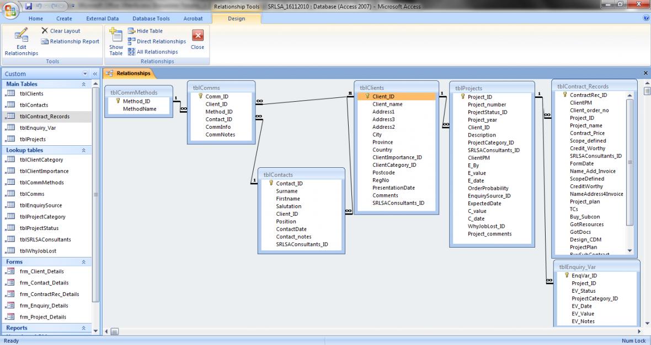Select Client_ID field in tblClients
The width and height of the screenshot is (651, 345).
click(383, 96)
